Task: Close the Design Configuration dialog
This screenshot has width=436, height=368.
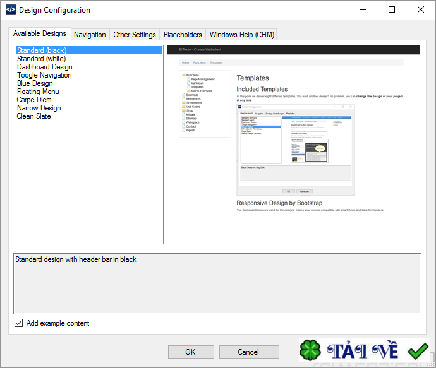Action: coord(420,9)
